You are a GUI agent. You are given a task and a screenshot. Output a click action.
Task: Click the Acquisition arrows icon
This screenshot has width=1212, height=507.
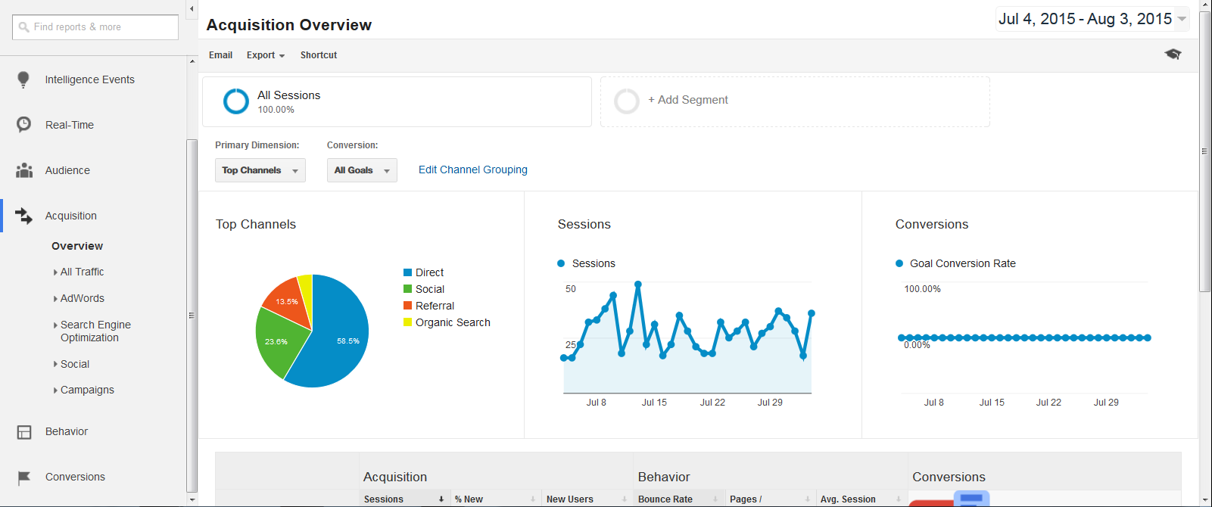pyautogui.click(x=24, y=216)
